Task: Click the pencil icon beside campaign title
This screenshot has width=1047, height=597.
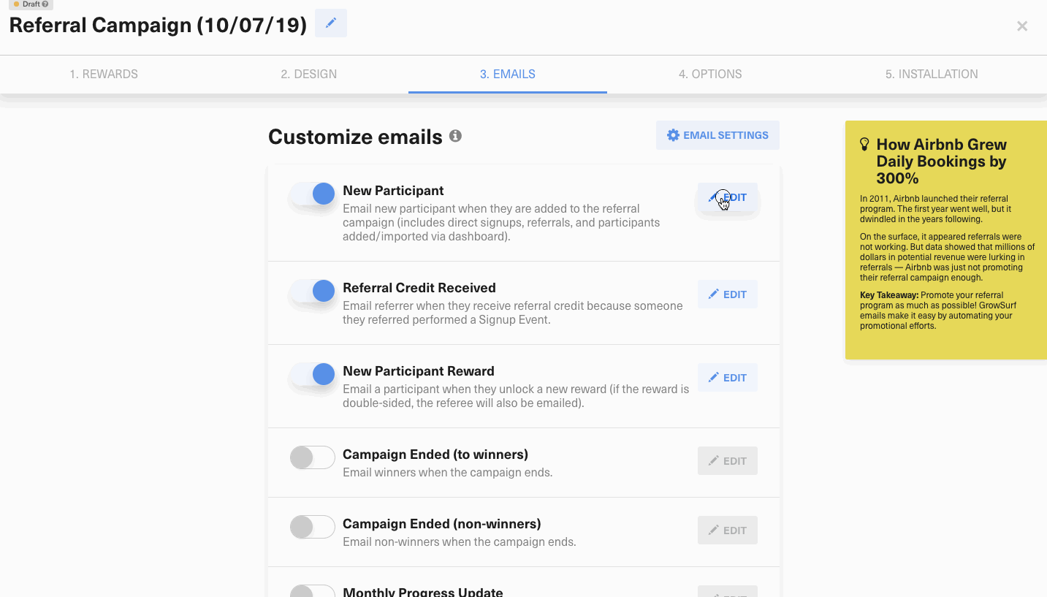Action: (331, 23)
